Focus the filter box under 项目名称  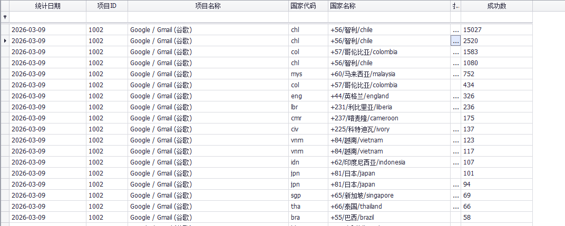(x=208, y=17)
